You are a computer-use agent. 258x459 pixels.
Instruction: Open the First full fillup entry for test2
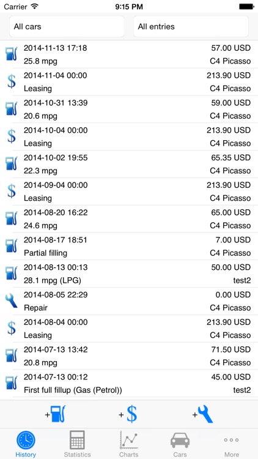[129, 384]
